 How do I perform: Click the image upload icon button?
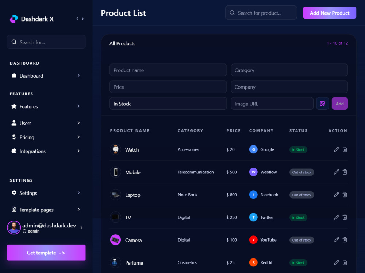322,104
